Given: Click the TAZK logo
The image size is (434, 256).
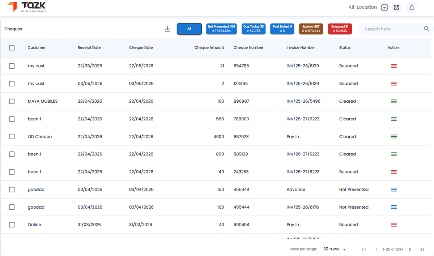Looking at the screenshot, I should 26,7.
